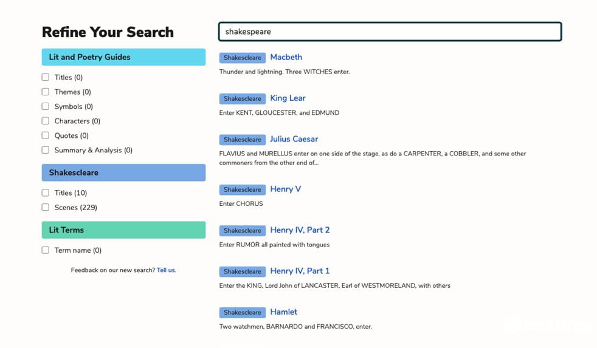
Task: Open Henry IV, Part 1 result
Action: point(300,271)
